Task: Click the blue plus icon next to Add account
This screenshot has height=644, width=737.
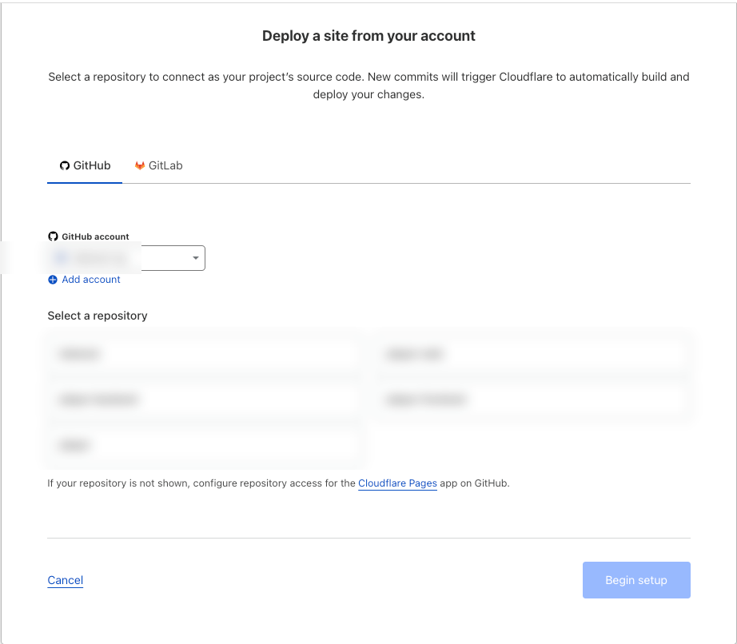Action: (x=53, y=280)
